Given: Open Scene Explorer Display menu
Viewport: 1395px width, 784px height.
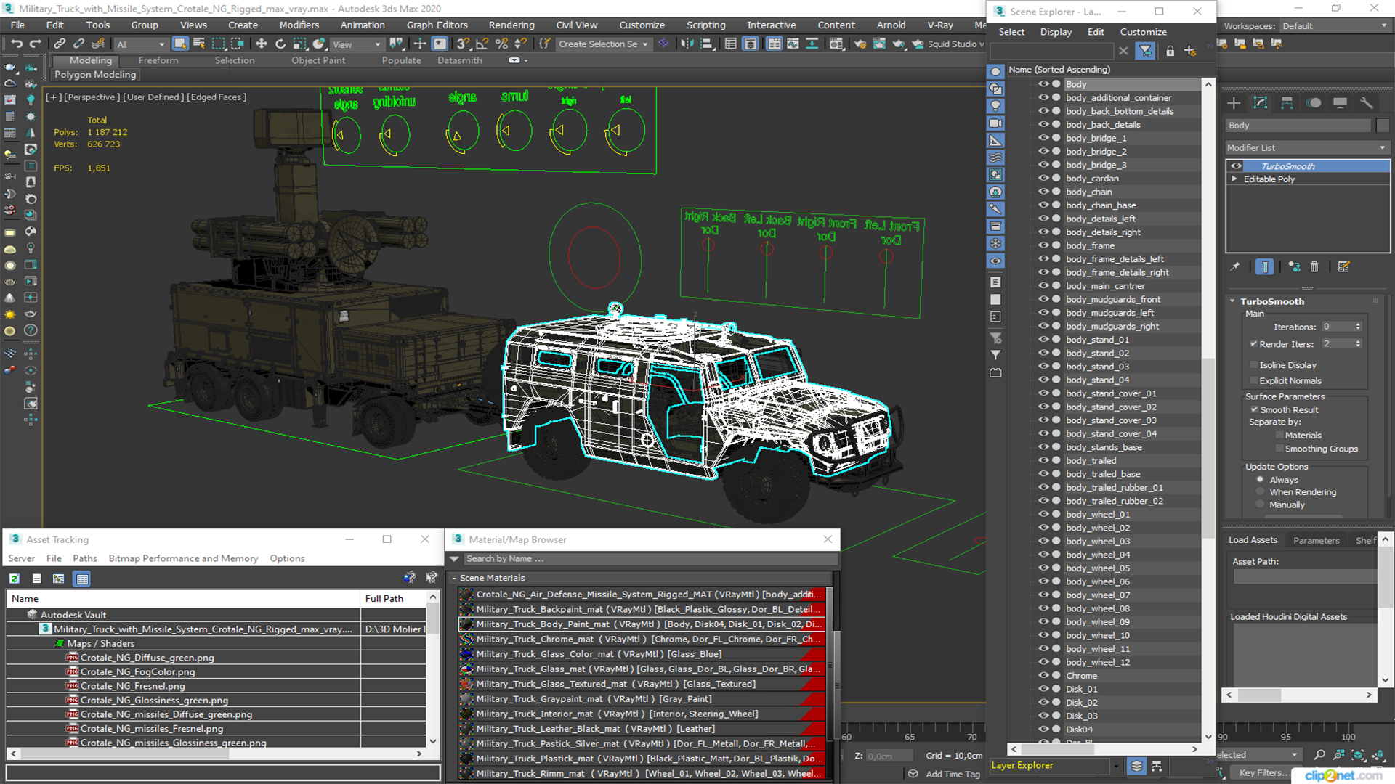Looking at the screenshot, I should pos(1056,32).
